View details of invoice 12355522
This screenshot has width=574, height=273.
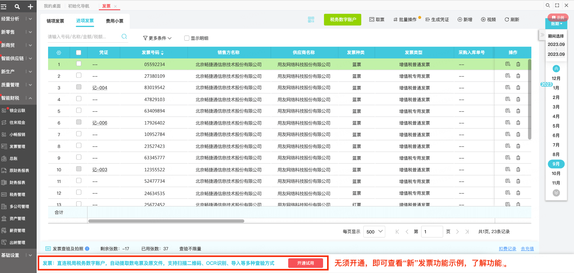pos(508,169)
